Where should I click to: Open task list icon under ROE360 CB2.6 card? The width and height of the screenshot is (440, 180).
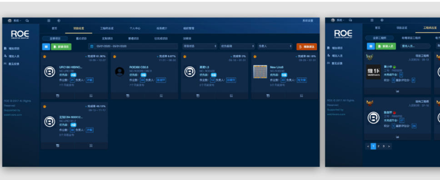point(161,96)
